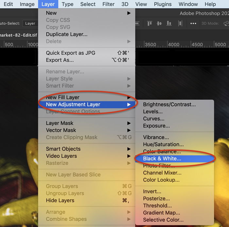Image resolution: width=229 pixels, height=227 pixels.
Task: Switch to the market-82-Edit.tif document tab
Action: (x=19, y=35)
